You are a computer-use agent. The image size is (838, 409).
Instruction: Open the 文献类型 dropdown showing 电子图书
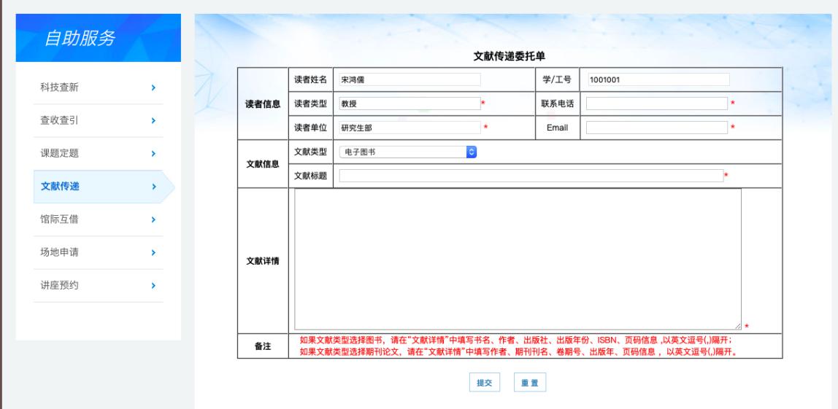point(408,152)
